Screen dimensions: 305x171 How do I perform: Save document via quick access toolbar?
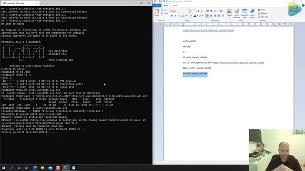click(160, 1)
